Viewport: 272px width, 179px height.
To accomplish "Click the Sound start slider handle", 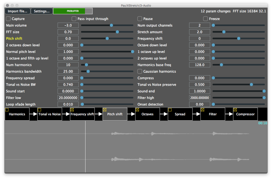I will pos(82,91).
